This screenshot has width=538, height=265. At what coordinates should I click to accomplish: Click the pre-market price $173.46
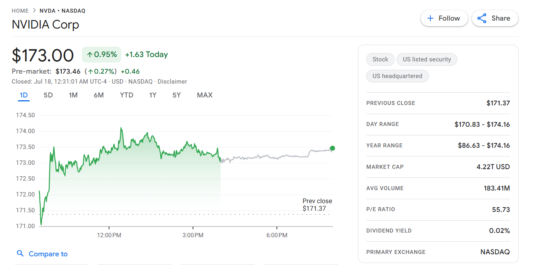pyautogui.click(x=68, y=72)
